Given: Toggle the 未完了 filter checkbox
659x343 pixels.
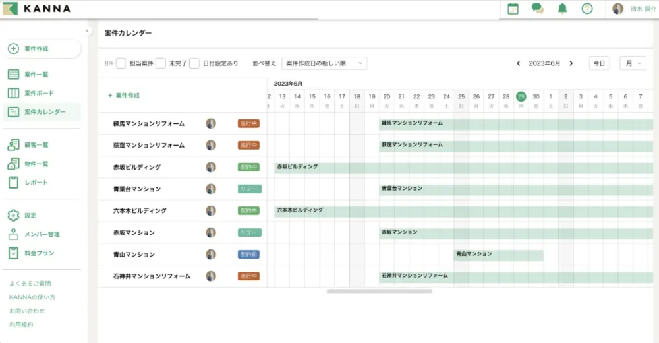Looking at the screenshot, I should click(x=161, y=63).
